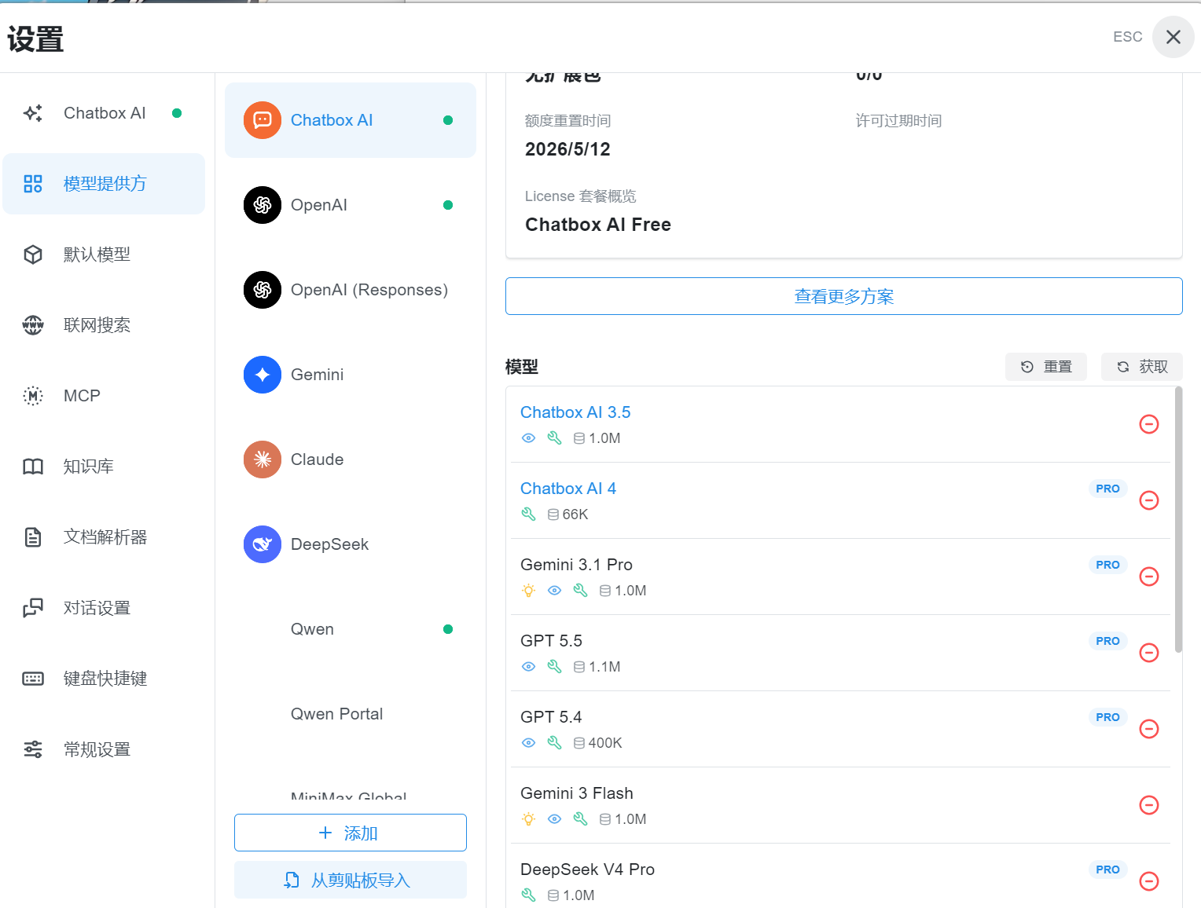This screenshot has height=908, width=1201.
Task: Click the blue Gemini provider logo
Action: 263,375
